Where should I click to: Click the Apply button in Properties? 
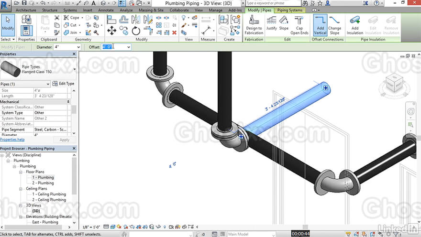pyautogui.click(x=65, y=140)
